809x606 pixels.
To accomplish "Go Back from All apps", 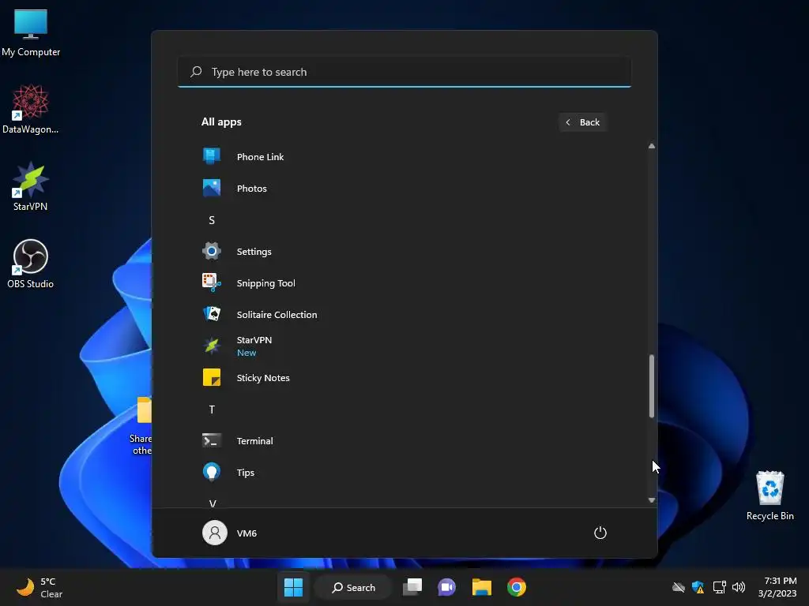I will tap(582, 122).
